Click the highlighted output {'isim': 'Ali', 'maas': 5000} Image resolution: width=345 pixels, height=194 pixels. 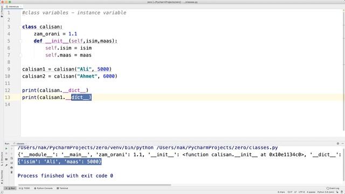pyautogui.click(x=60, y=162)
